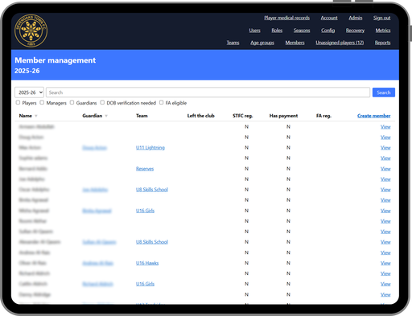Sort the list by Name arrow
This screenshot has height=316, width=412.
[36, 116]
